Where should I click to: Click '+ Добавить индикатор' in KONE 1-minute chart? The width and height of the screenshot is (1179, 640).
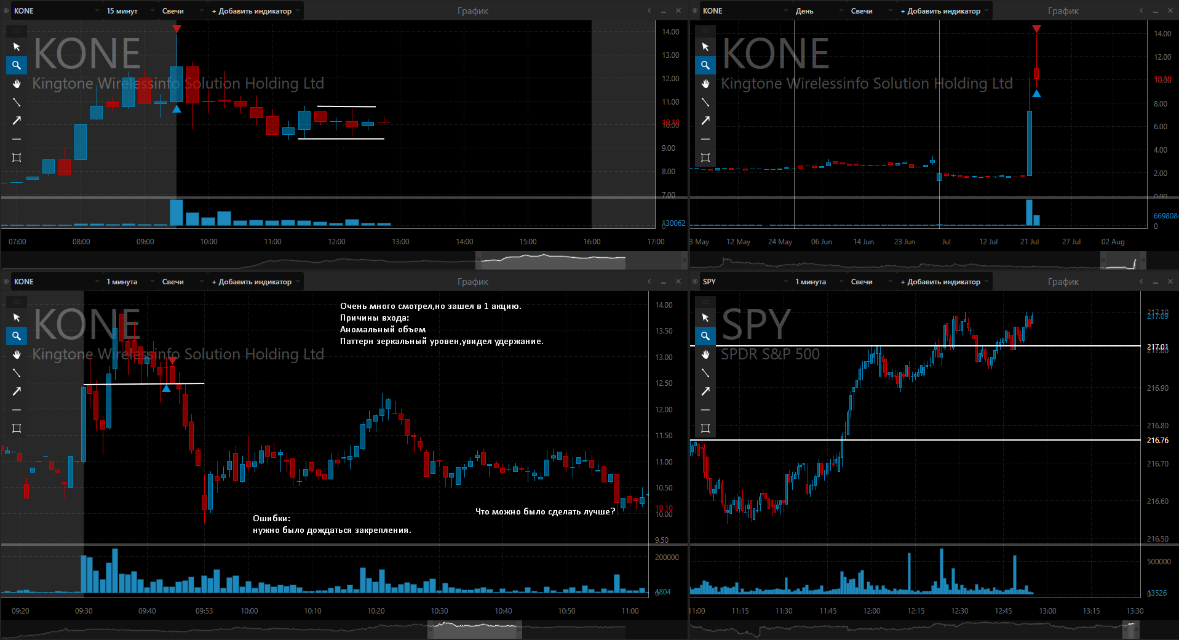tap(255, 282)
